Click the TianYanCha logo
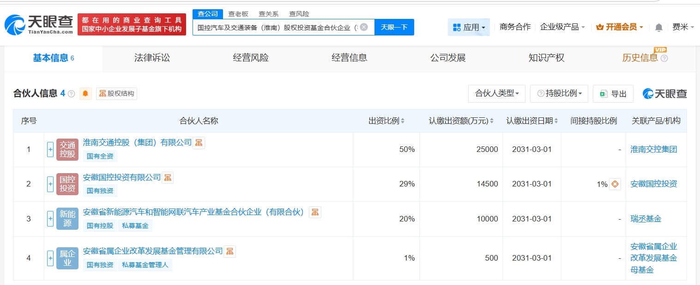 point(39,24)
